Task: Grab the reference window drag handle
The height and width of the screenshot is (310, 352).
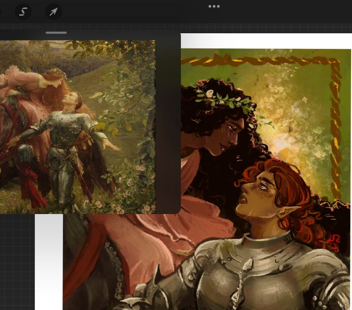Action: 56,33
